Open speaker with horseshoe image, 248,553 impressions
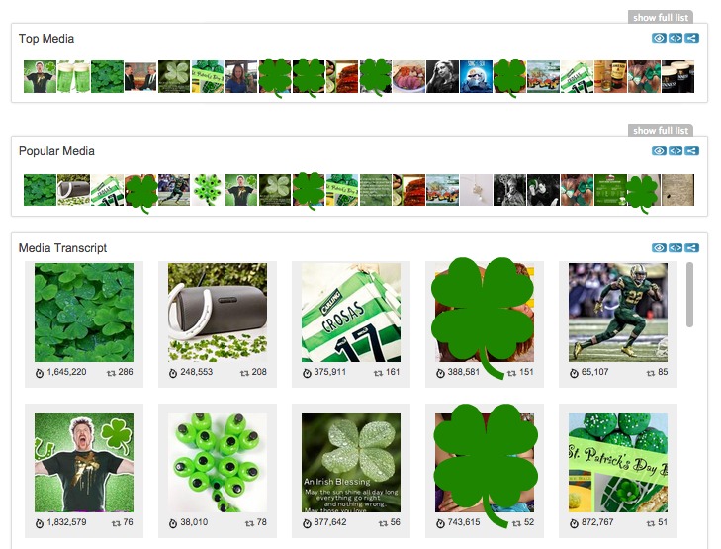The height and width of the screenshot is (549, 721). (x=218, y=313)
